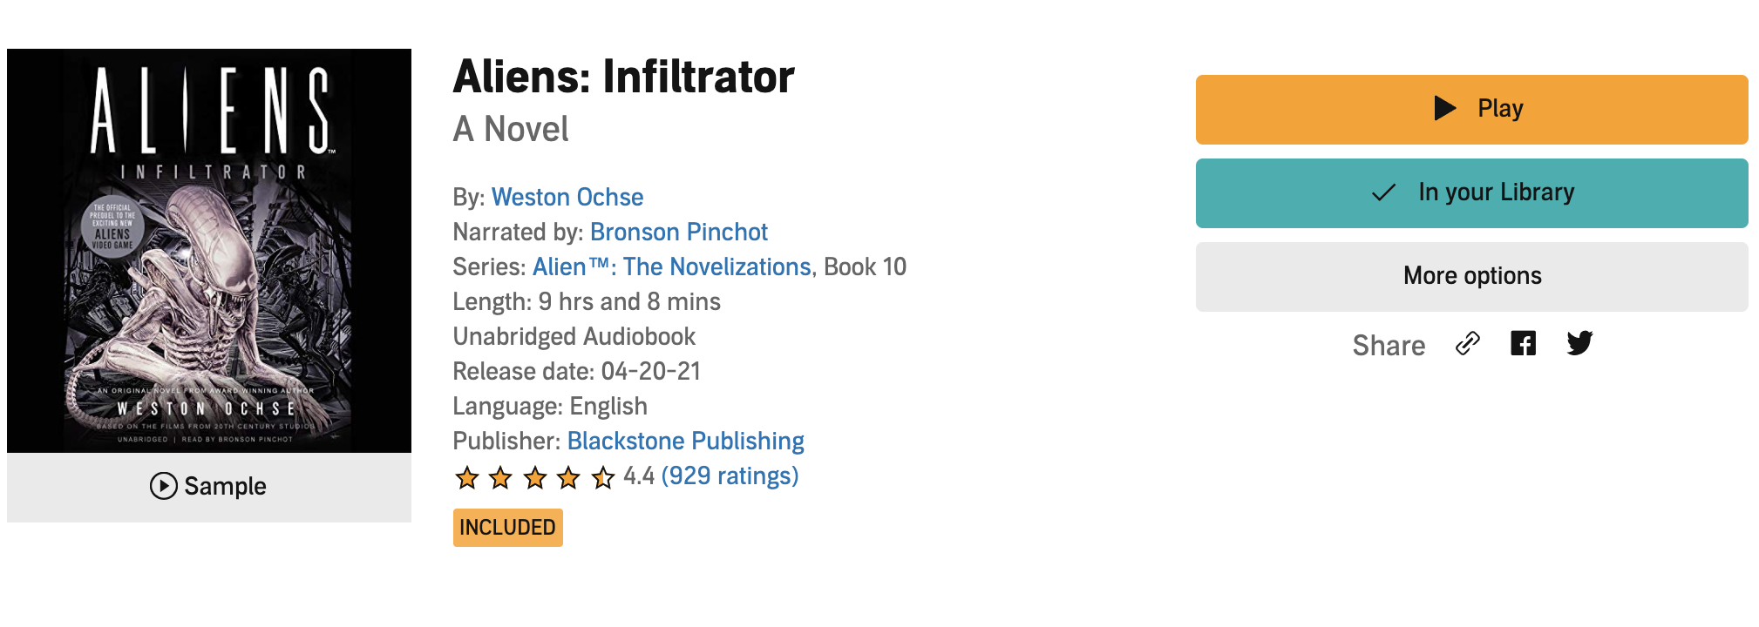
Task: Play the audiobook Sample
Action: coord(208,486)
